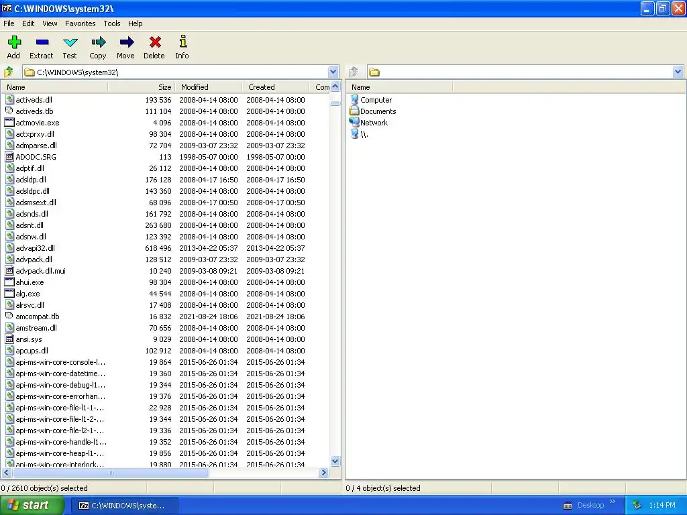The height and width of the screenshot is (515, 687).
Task: Click right panel's up-folder icon
Action: 354,72
